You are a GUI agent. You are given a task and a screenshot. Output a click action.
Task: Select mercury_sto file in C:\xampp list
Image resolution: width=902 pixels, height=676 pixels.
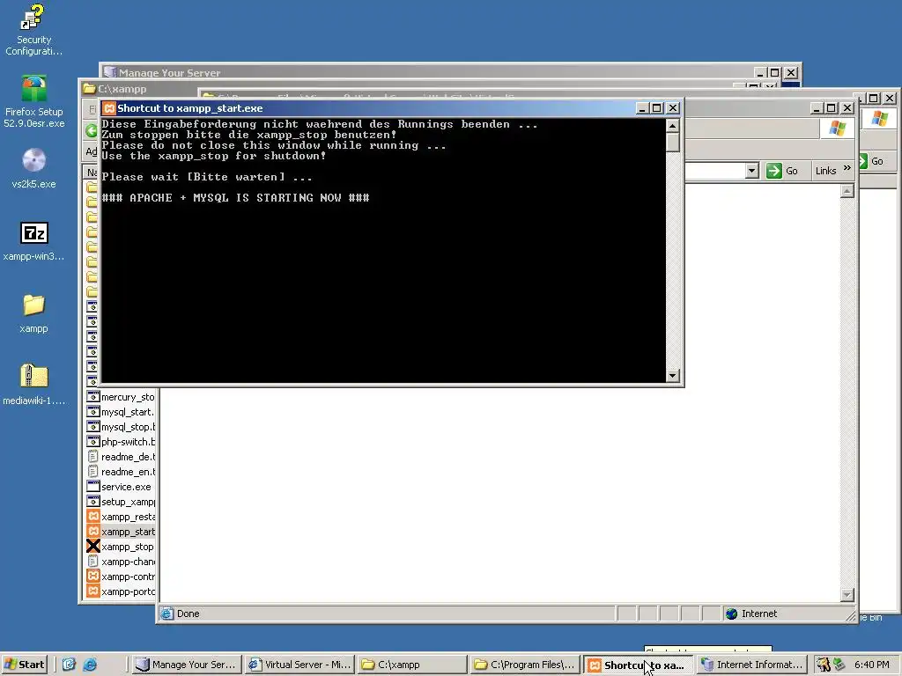pos(121,397)
